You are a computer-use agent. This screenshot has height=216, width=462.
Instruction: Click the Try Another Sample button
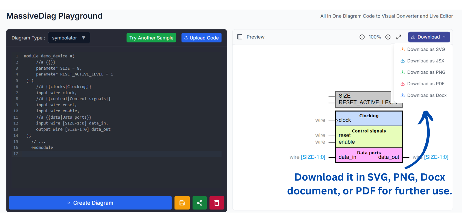151,38
